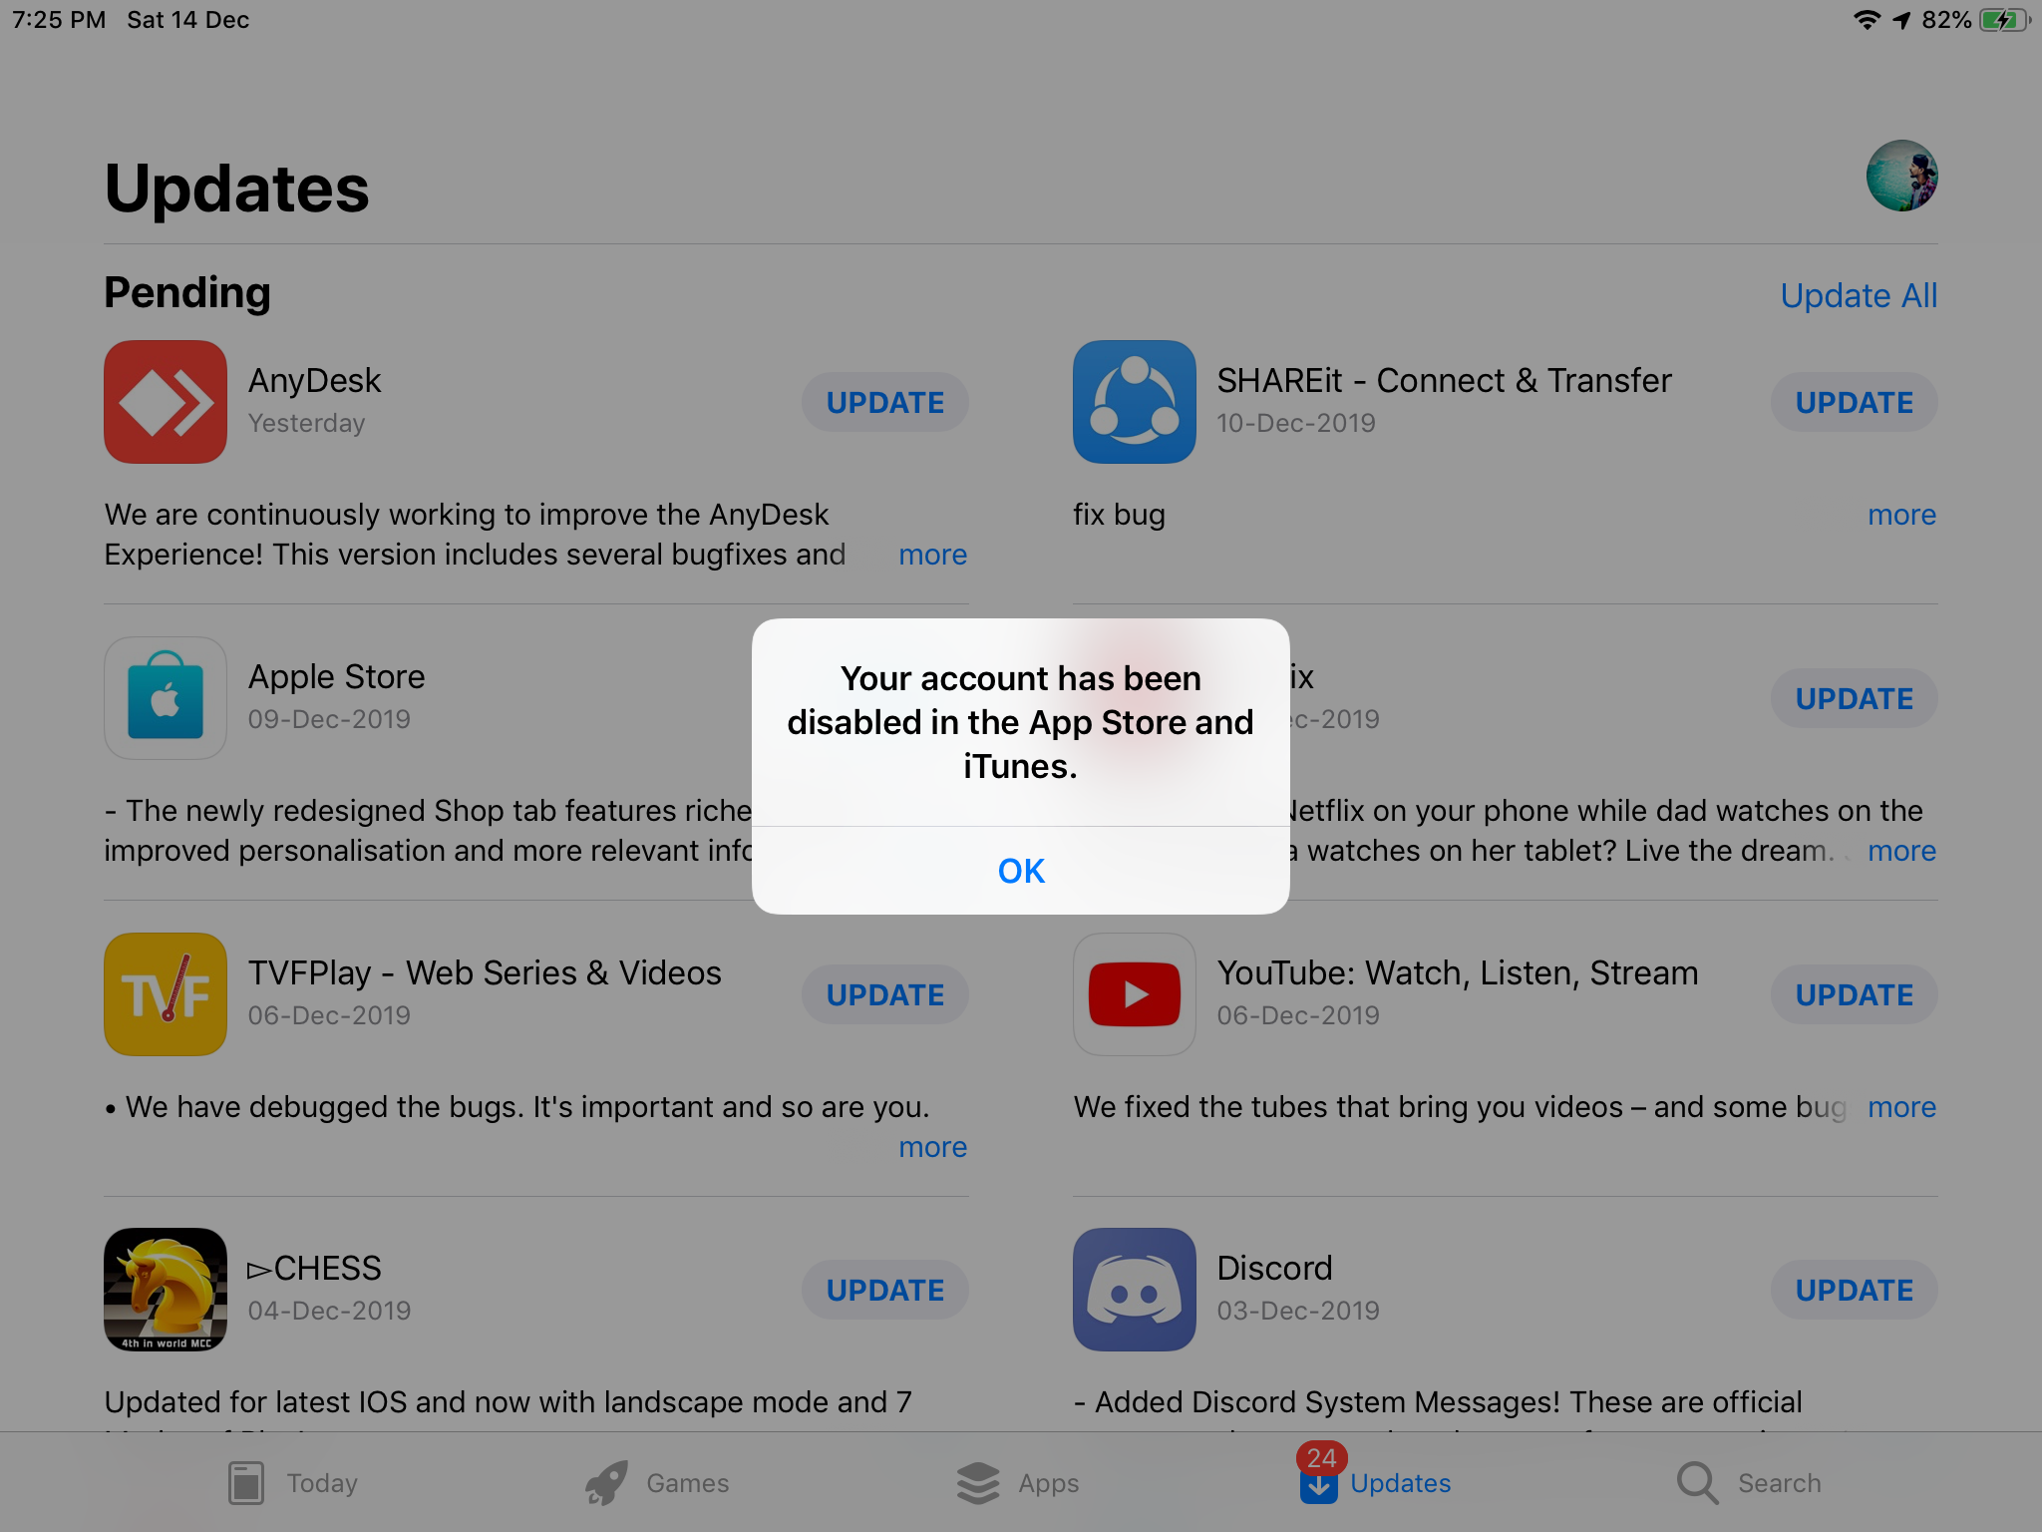Expand SHAREit description with more
This screenshot has width=2042, height=1532.
[1901, 515]
